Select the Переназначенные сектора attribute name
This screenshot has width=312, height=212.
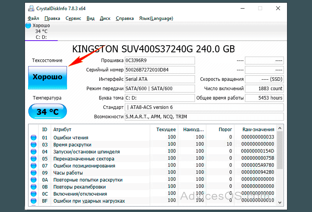click(84, 159)
